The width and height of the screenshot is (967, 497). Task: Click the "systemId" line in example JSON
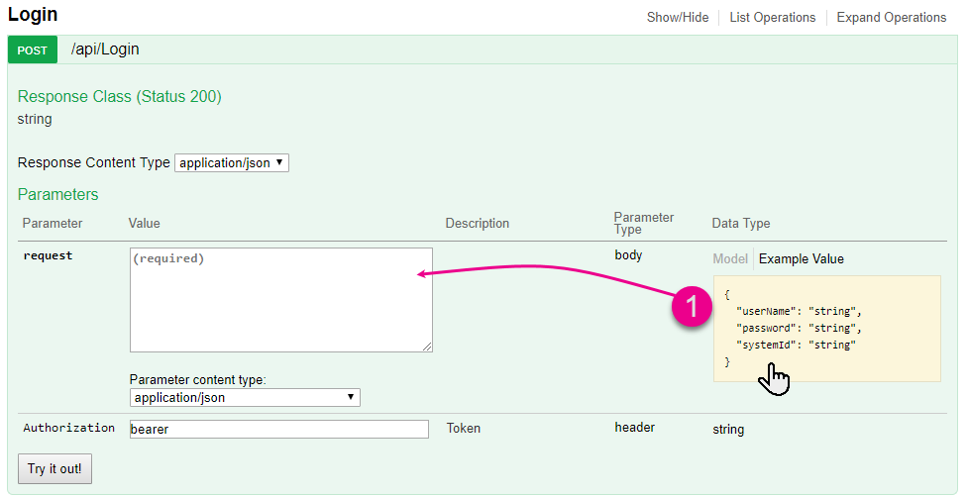[797, 345]
